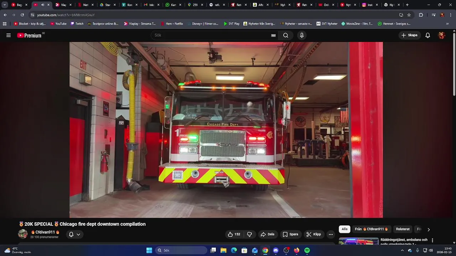Viewport: 456px width, 256px height.
Task: Open Spotify from the taskbar
Action: point(307,250)
